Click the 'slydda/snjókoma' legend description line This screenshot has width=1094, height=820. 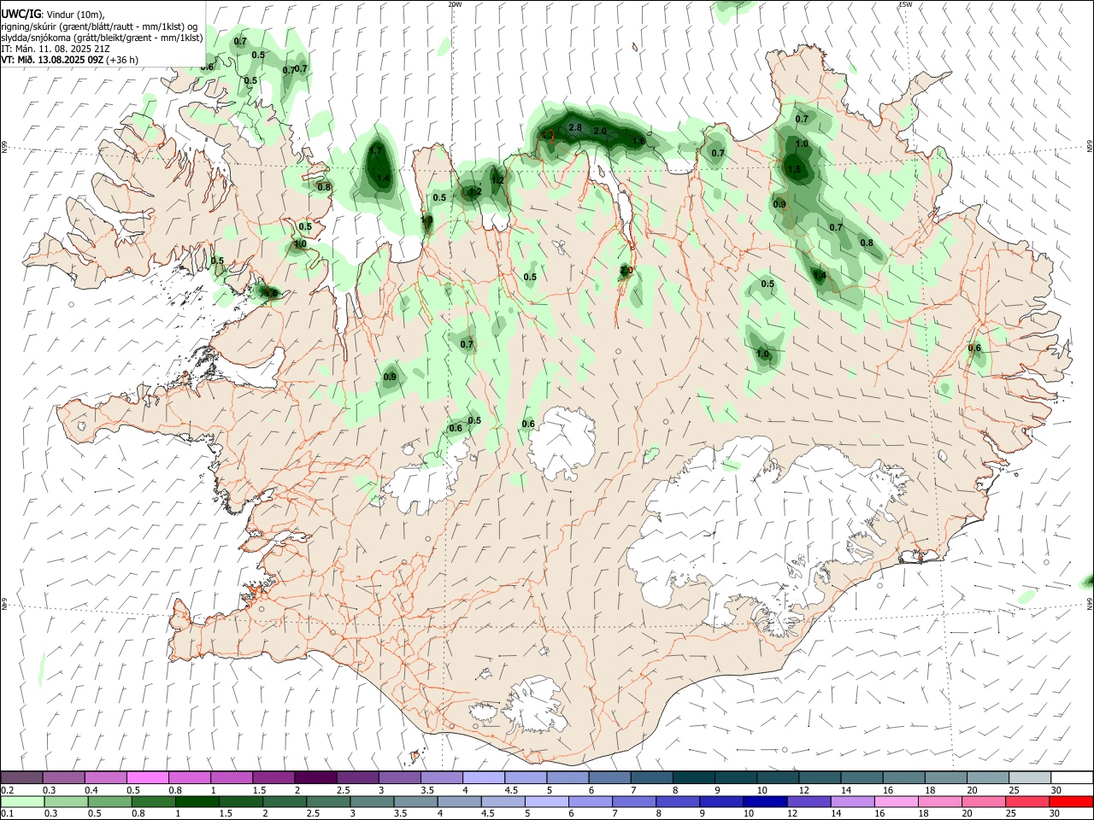click(102, 38)
